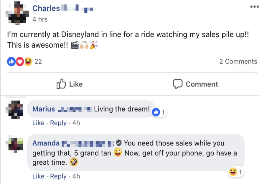Image resolution: width=259 pixels, height=184 pixels.
Task: Like Marius's comment
Action: tap(38, 123)
